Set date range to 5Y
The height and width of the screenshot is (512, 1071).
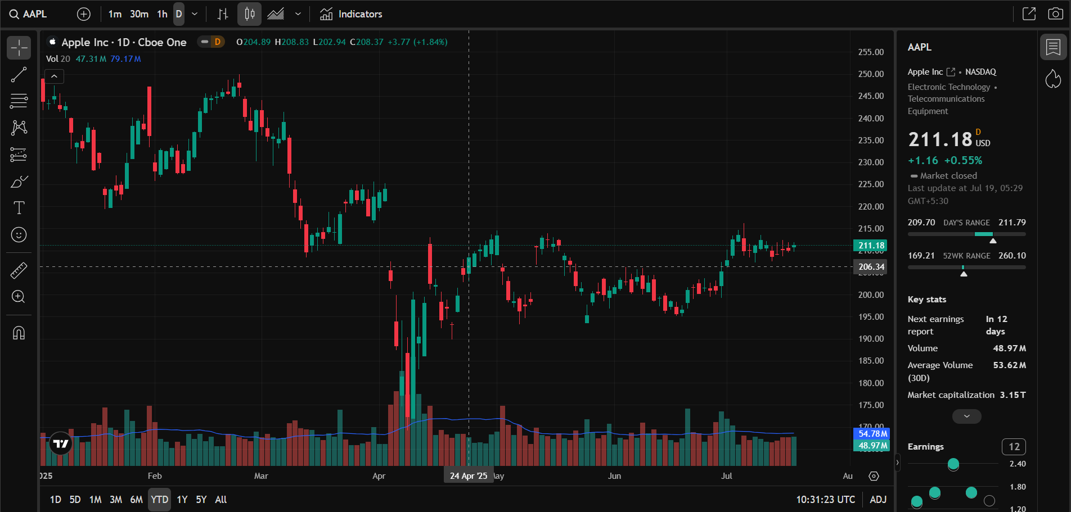(201, 500)
